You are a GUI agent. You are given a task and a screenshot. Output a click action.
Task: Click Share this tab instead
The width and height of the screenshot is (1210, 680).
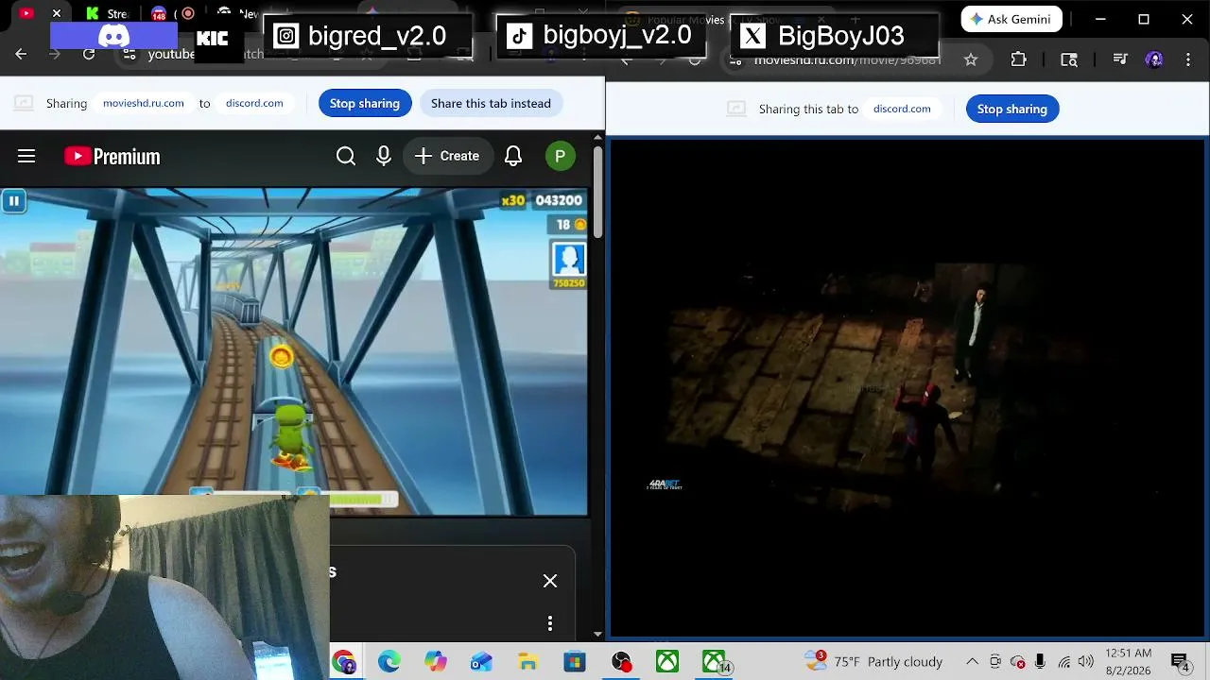click(491, 103)
